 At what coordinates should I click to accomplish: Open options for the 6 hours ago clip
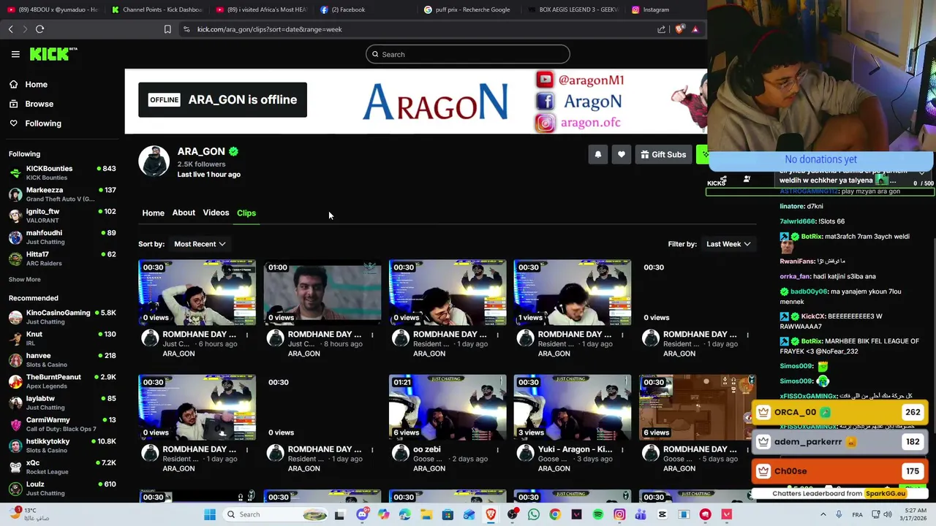click(247, 335)
